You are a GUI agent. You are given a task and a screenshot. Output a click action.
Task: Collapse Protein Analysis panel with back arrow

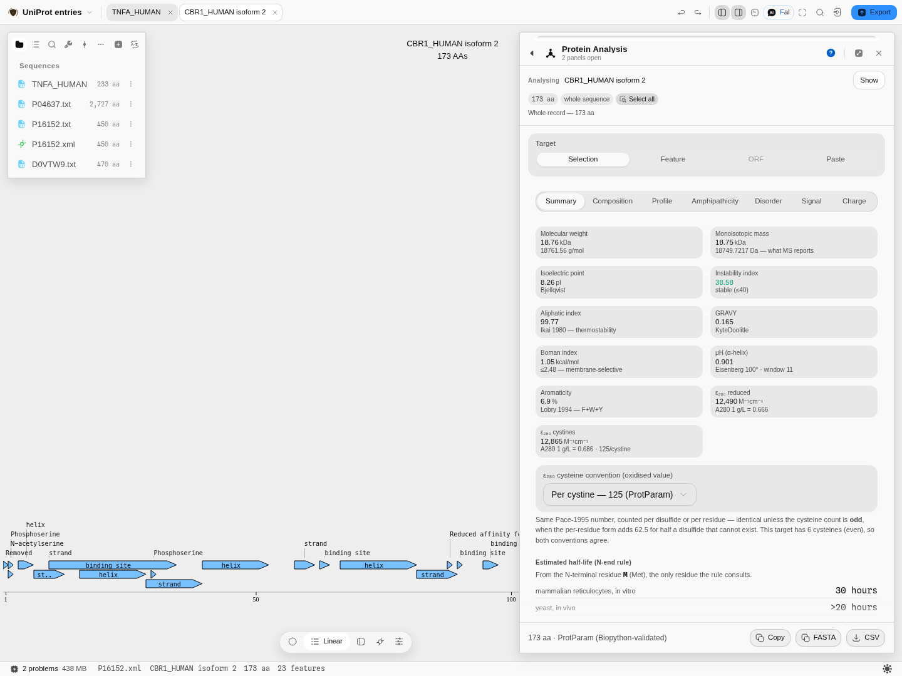coord(532,53)
